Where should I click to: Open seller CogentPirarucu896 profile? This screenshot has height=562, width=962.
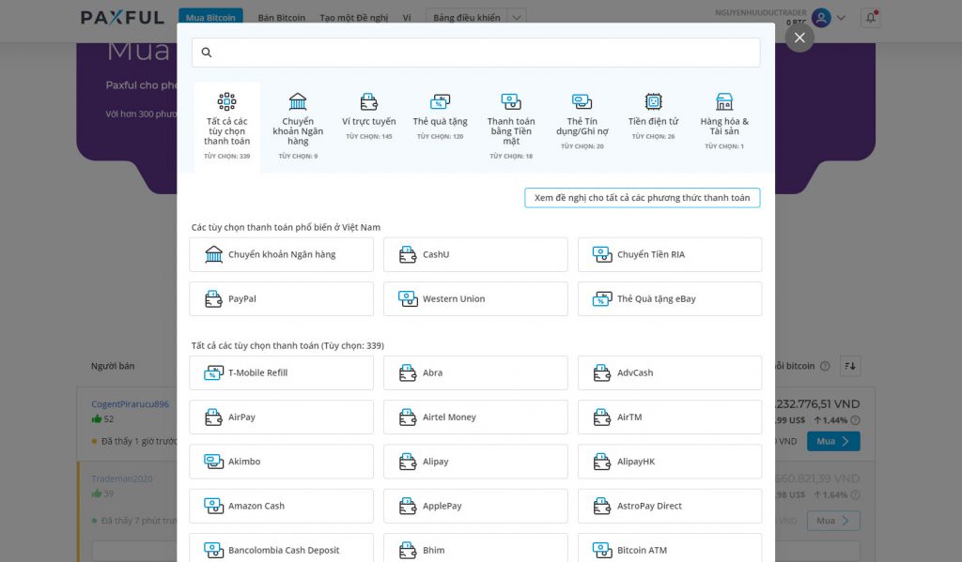130,403
